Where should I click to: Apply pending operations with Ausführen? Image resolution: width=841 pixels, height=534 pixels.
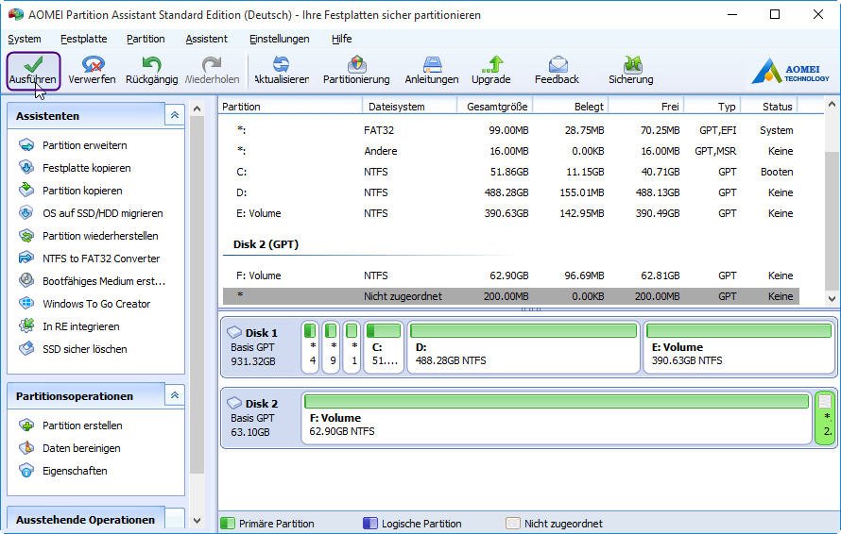click(33, 71)
